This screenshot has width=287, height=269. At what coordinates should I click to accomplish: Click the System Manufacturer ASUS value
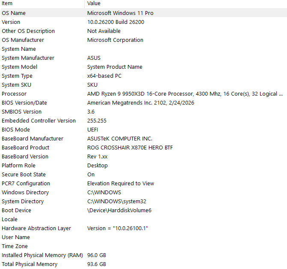click(94, 58)
